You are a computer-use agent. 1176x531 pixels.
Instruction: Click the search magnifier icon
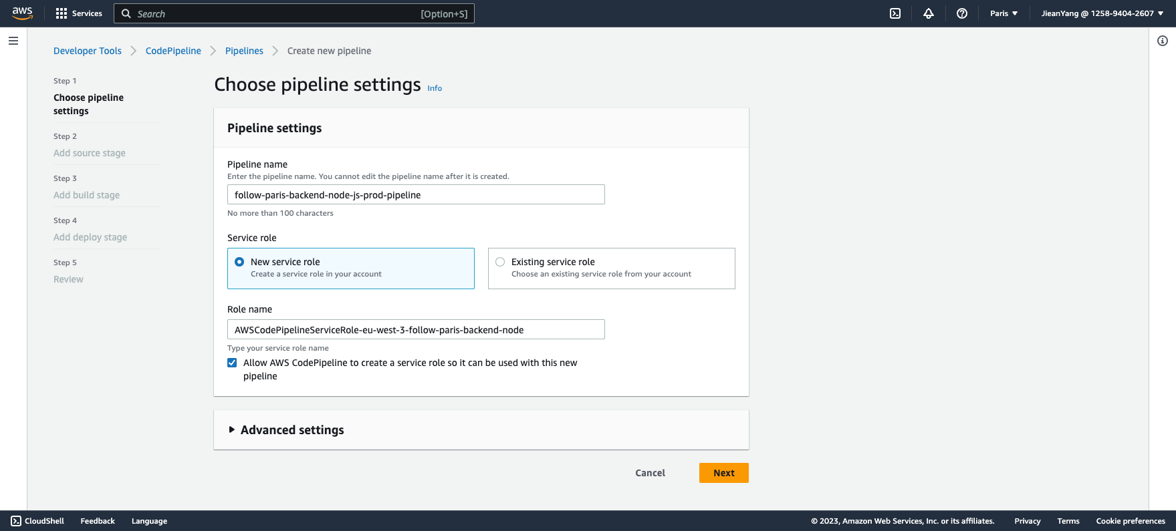click(126, 13)
